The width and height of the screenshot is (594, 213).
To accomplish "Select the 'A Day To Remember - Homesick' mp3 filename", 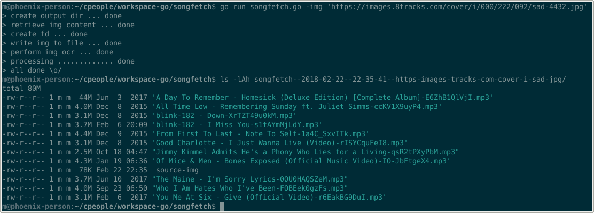I will [x=323, y=98].
